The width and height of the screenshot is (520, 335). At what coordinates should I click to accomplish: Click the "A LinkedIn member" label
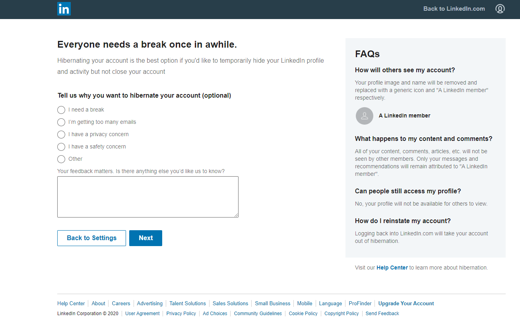(x=404, y=116)
